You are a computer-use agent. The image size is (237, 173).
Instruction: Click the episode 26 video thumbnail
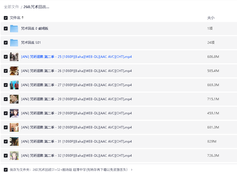[x=14, y=71]
